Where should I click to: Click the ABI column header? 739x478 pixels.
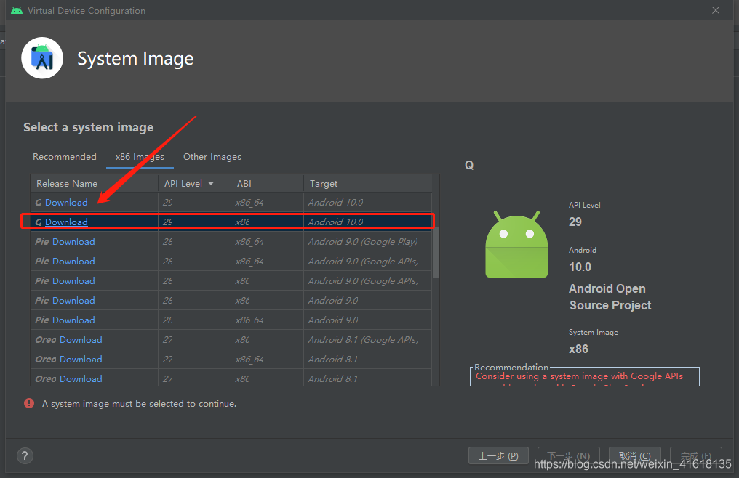(267, 184)
